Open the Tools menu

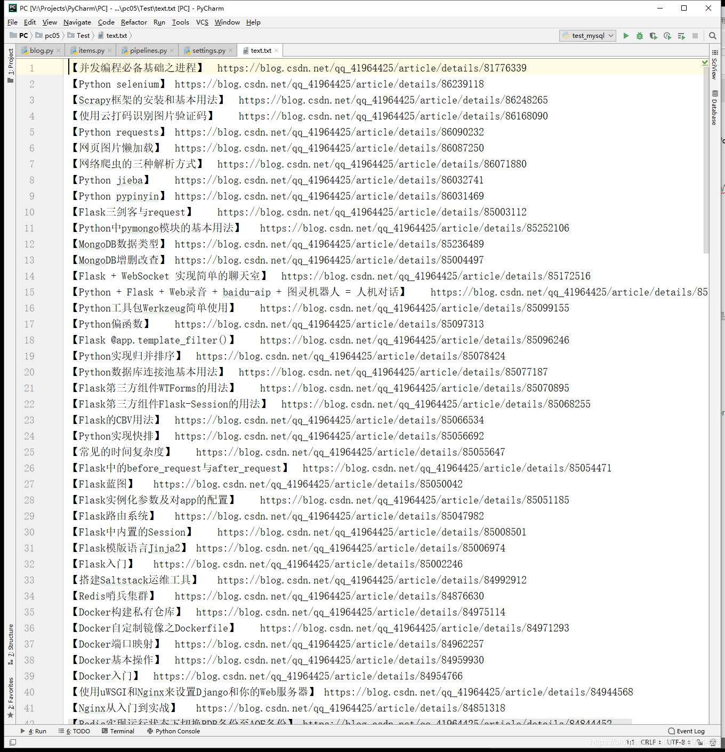(x=180, y=22)
